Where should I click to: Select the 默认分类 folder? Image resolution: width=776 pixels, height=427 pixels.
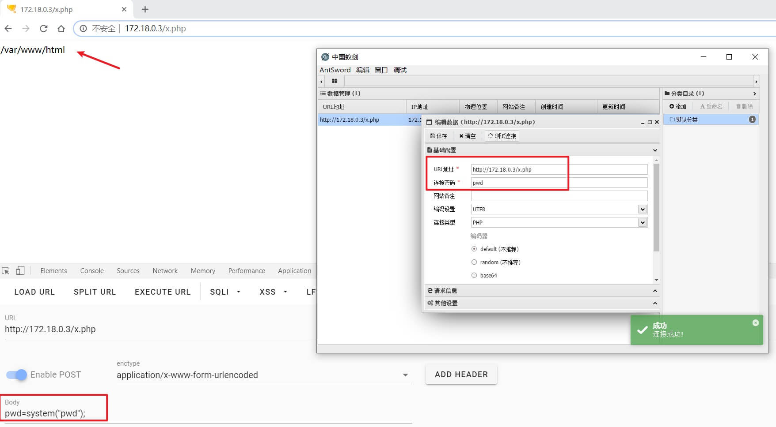[x=711, y=120]
